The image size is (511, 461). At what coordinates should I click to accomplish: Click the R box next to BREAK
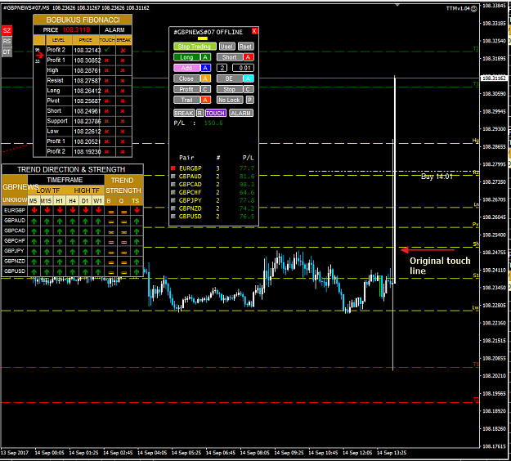click(x=200, y=113)
